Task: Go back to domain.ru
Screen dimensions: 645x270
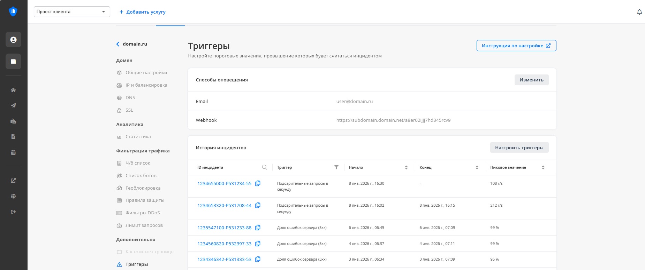Action: click(131, 44)
